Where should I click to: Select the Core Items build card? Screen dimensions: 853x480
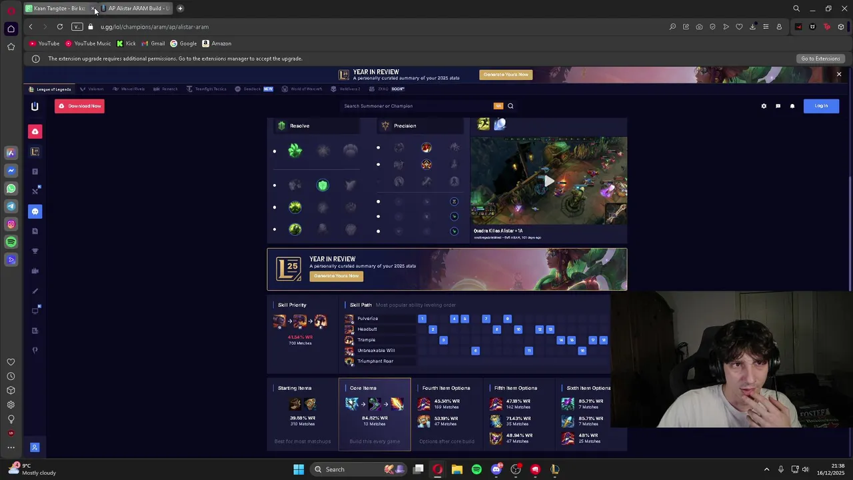tap(375, 414)
